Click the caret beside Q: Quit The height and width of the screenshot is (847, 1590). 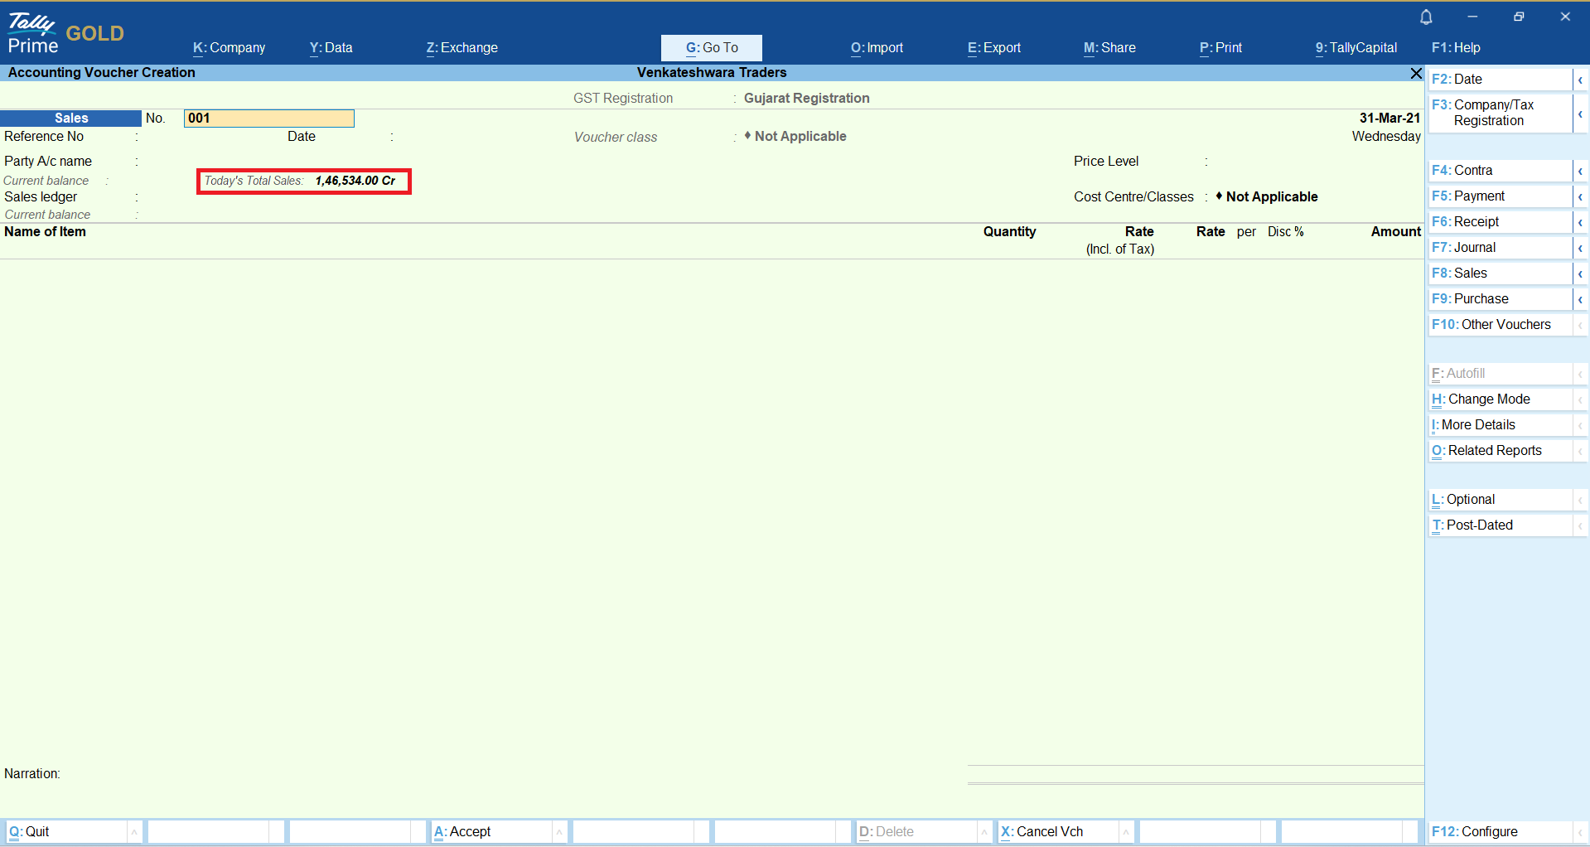(134, 832)
